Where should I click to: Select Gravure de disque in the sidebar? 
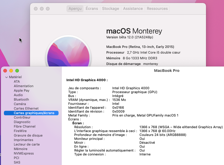tap(28, 135)
